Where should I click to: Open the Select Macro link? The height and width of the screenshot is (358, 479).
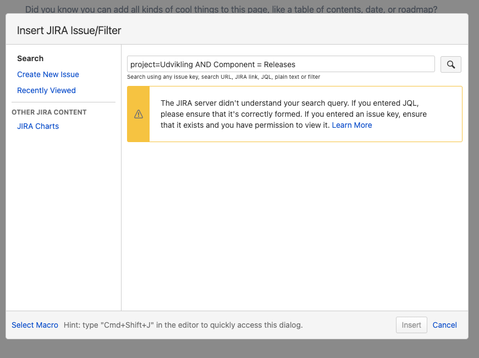(35, 325)
